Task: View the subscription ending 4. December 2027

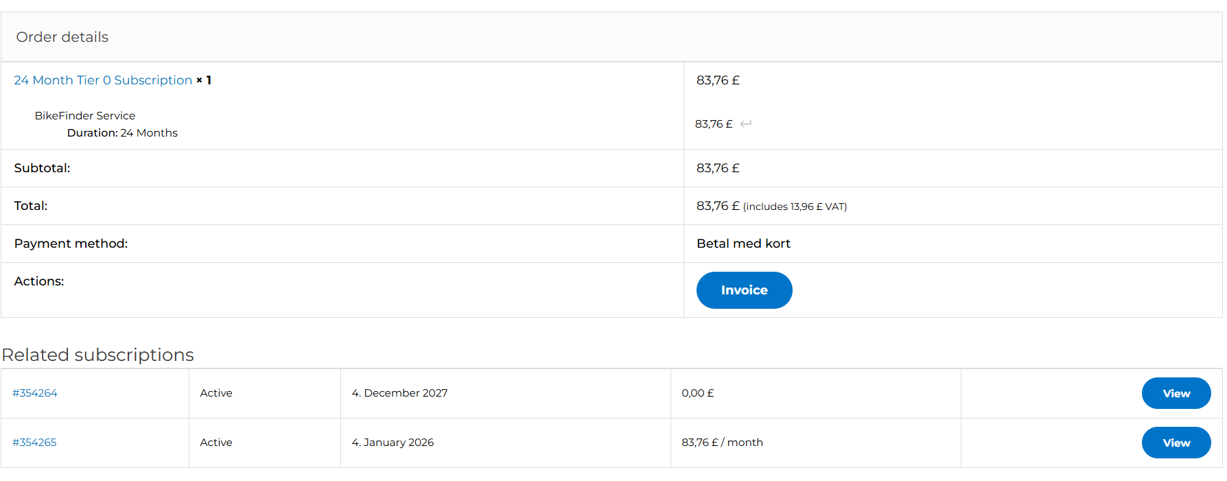Action: coord(1176,393)
